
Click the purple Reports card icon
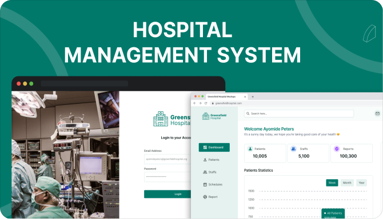(337, 149)
